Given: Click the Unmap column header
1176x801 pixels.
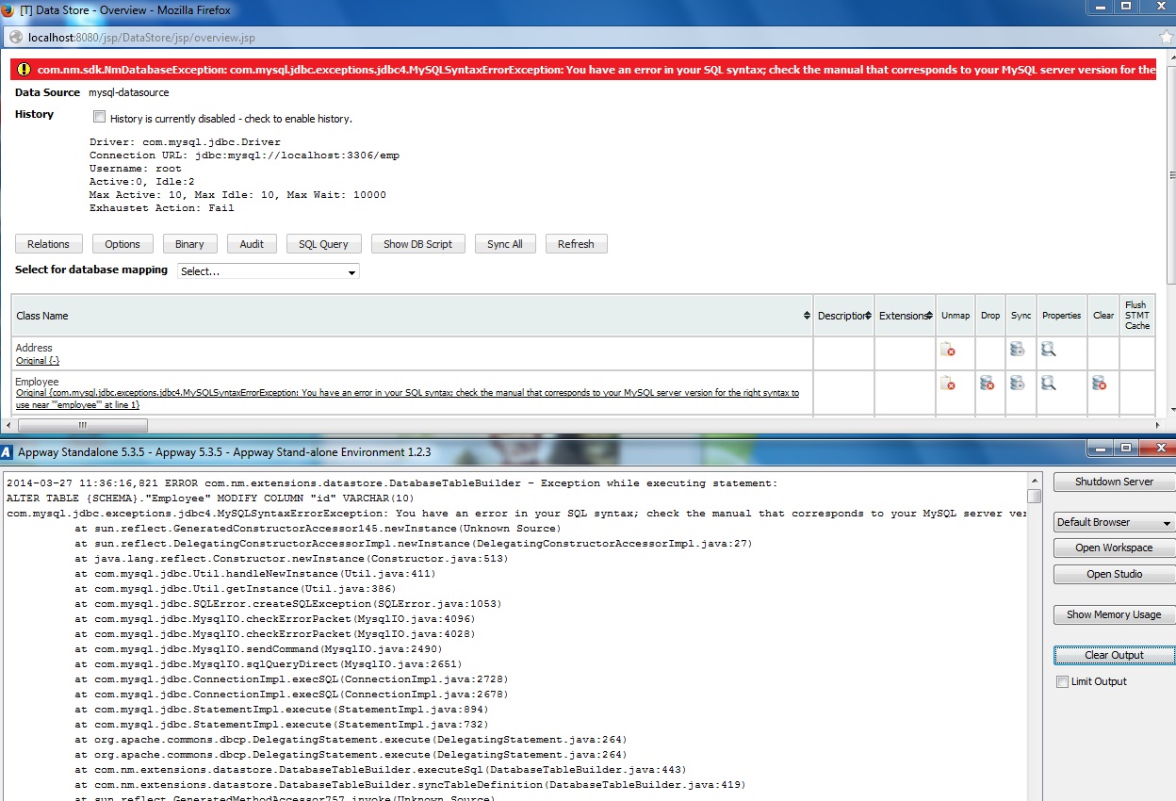Looking at the screenshot, I should 955,316.
